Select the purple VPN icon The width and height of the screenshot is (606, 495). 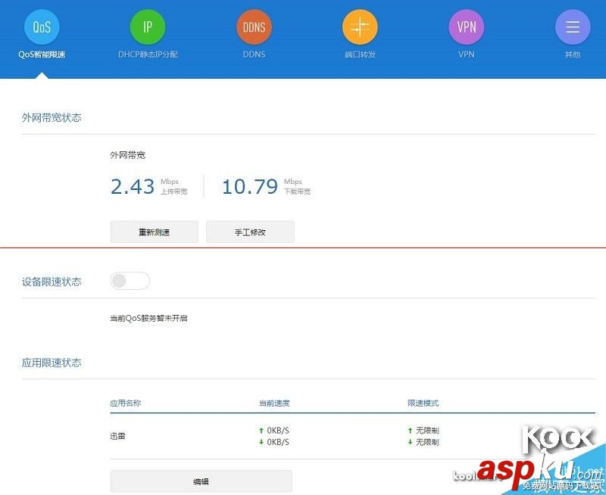pyautogui.click(x=466, y=26)
